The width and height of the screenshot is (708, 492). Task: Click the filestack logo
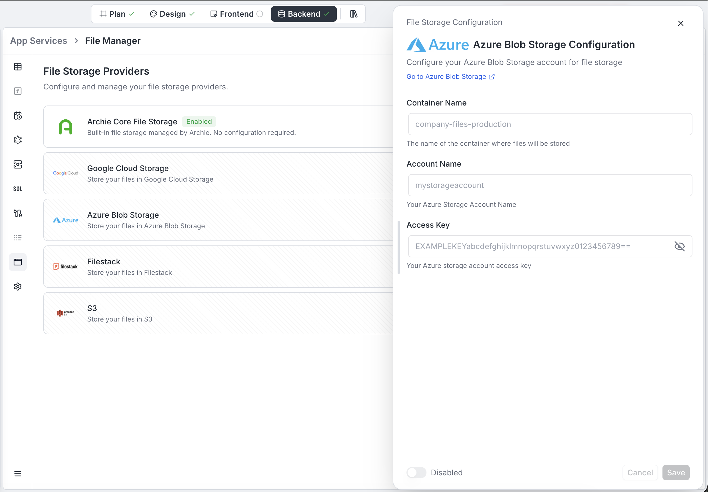pos(65,267)
